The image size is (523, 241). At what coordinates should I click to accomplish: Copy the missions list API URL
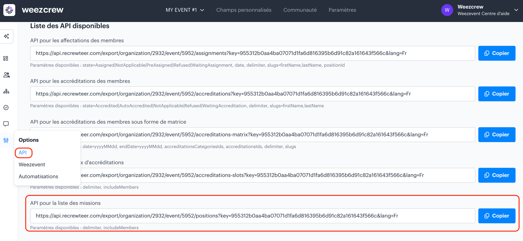497,216
